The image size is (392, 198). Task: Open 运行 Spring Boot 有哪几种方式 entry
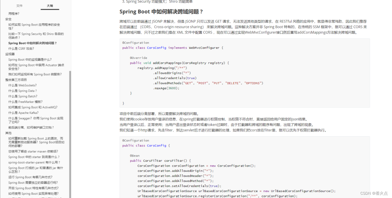(30, 177)
